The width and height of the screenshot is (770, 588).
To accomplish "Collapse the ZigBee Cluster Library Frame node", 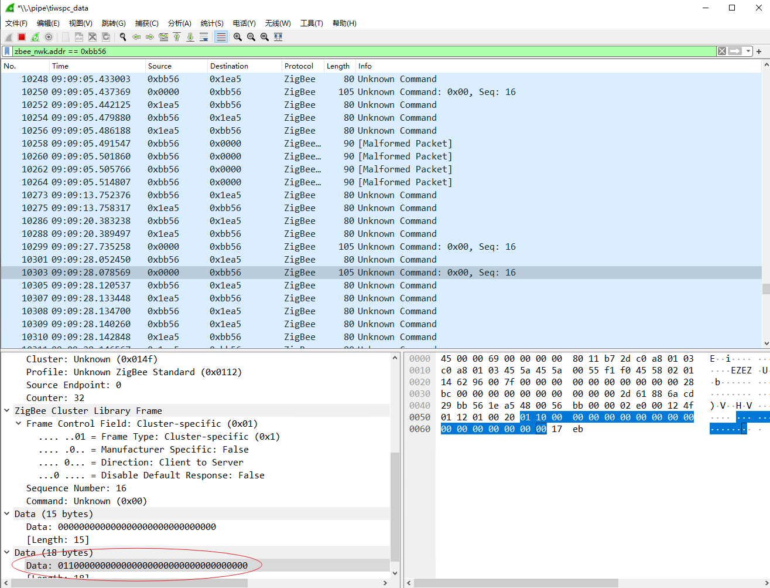I will click(6, 410).
